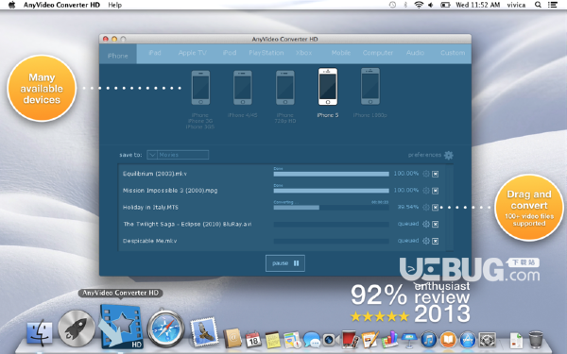Open the Custom tab

pos(453,53)
